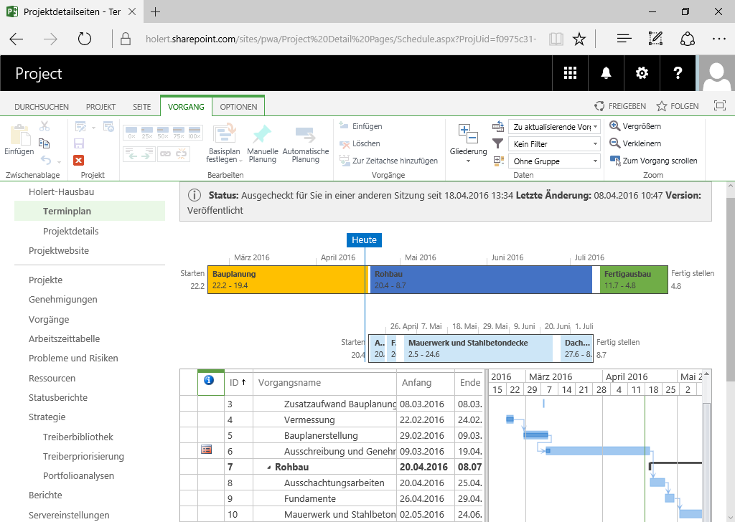Click the browser address bar URL
The image size is (735, 522).
[x=341, y=39]
